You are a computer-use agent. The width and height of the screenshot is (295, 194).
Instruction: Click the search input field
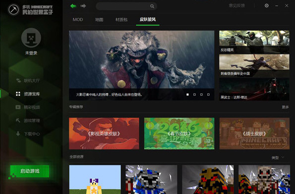[x=126, y=6]
